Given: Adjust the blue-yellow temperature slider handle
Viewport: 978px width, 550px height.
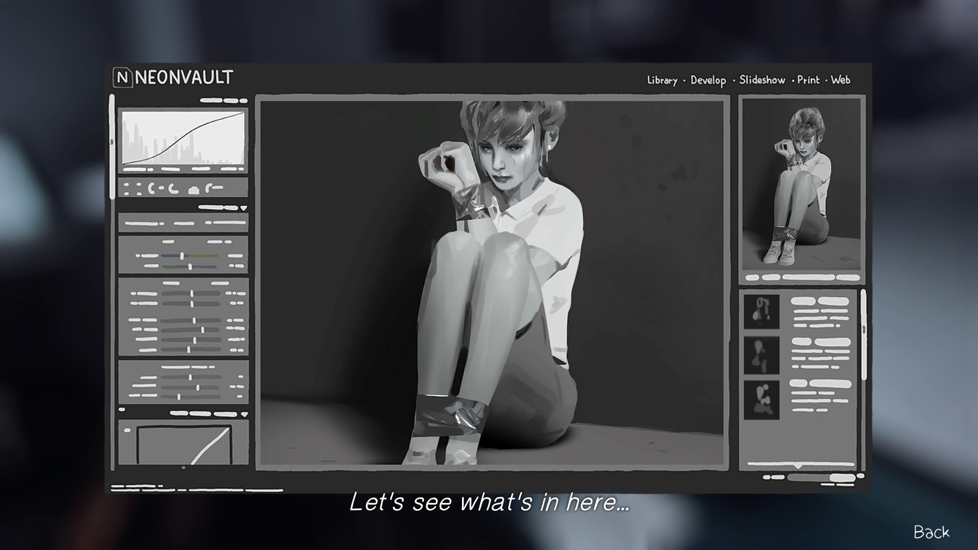Looking at the screenshot, I should (182, 256).
